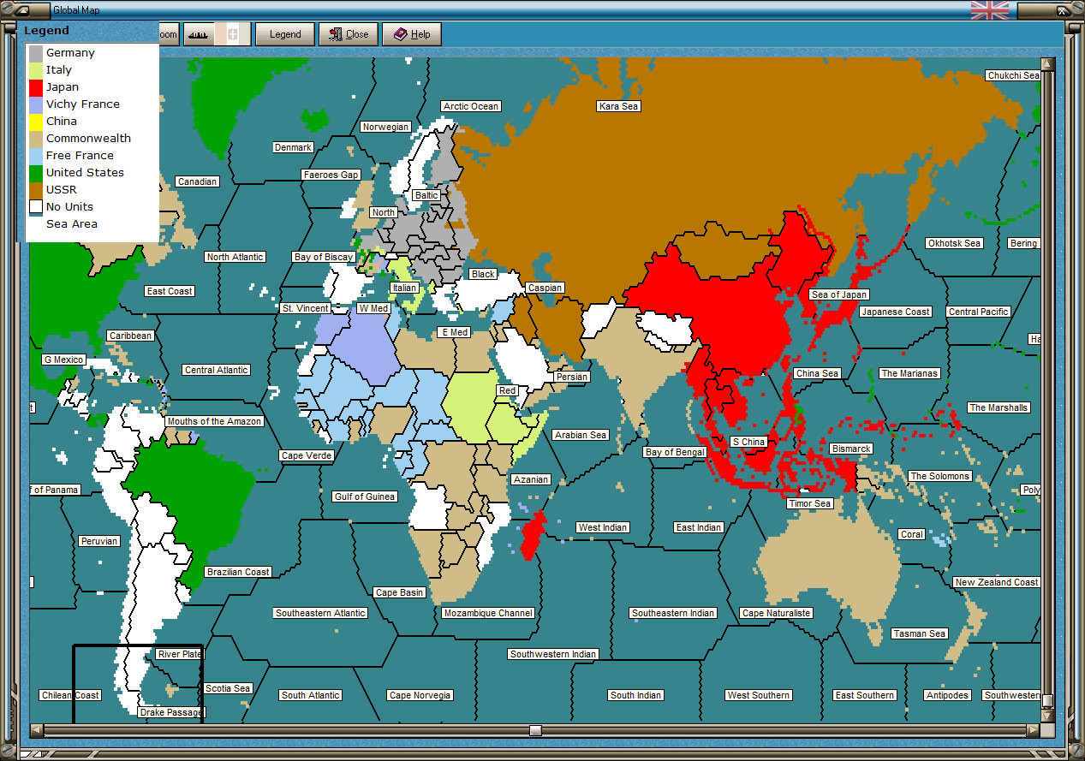Open Help with the book icon
This screenshot has width=1085, height=761.
(x=411, y=34)
